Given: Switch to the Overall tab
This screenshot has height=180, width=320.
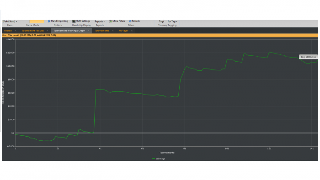Looking at the screenshot, I should point(8,31).
